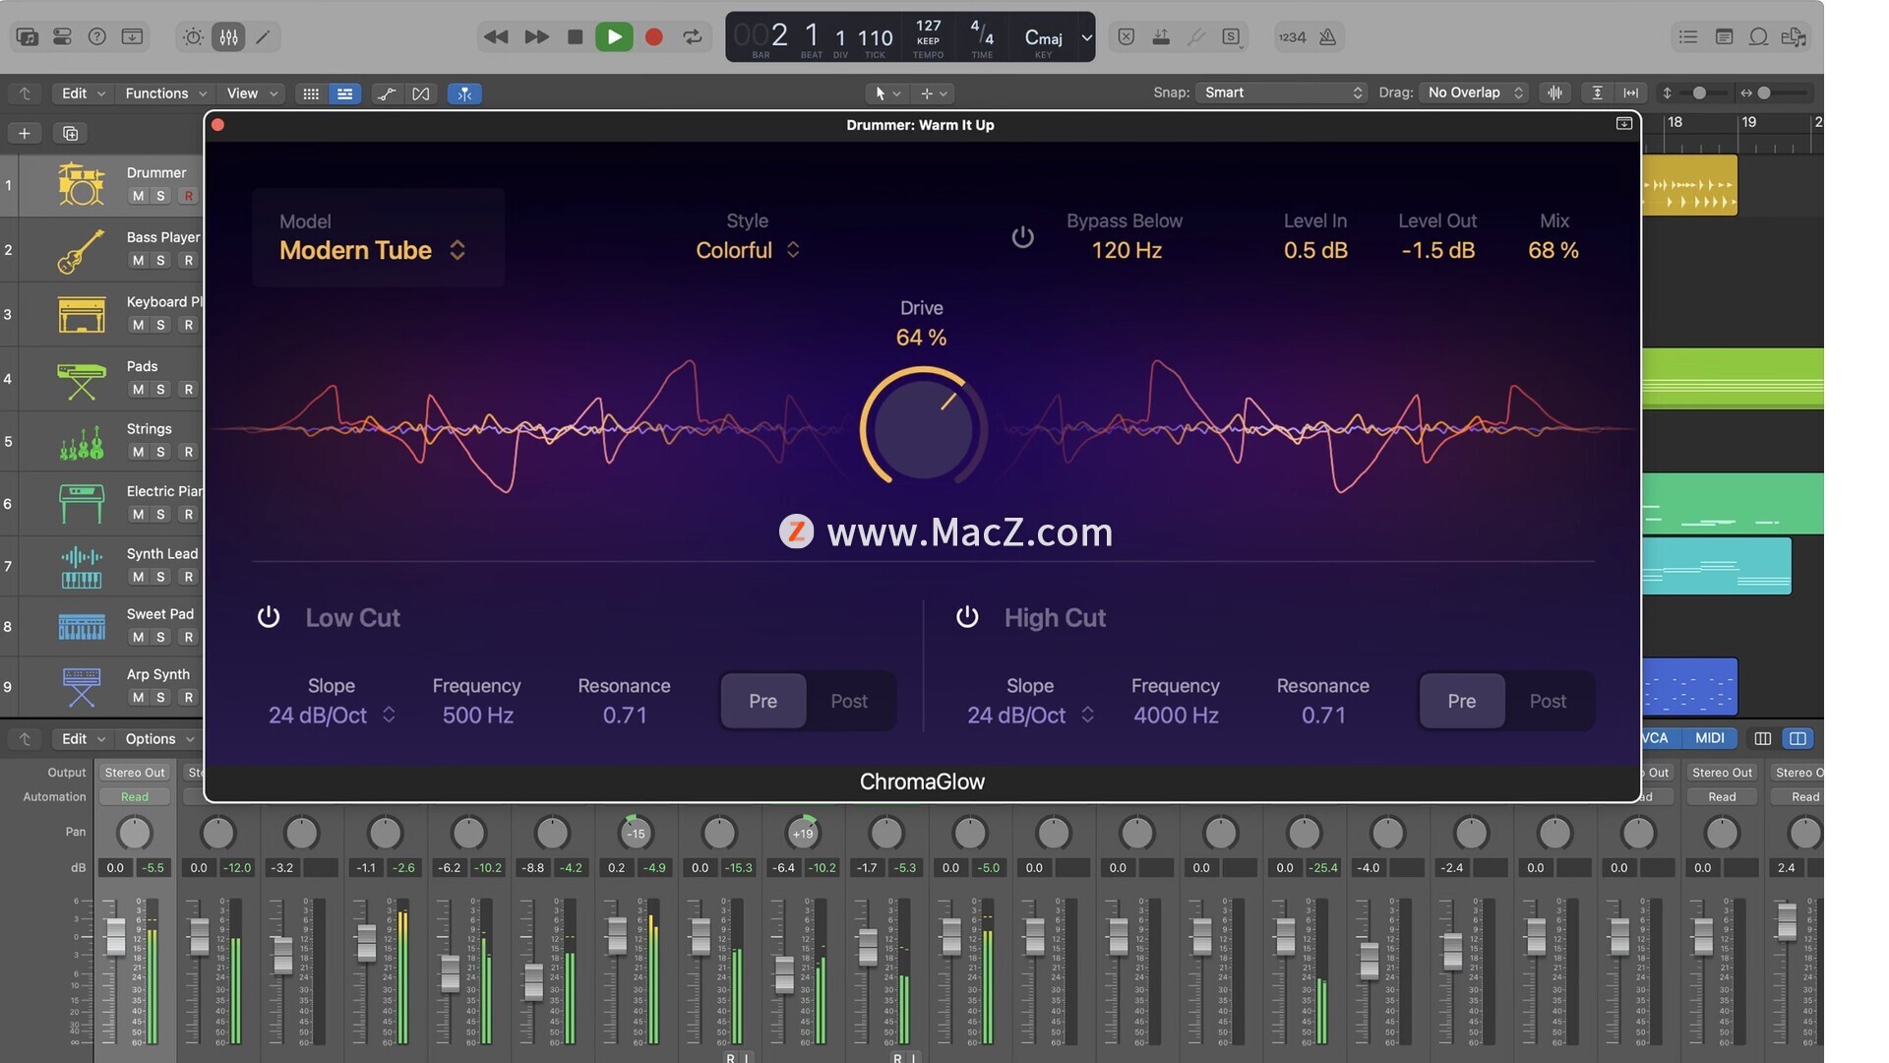Select Pre for Low Cut
This screenshot has width=1889, height=1063.
coord(763,701)
